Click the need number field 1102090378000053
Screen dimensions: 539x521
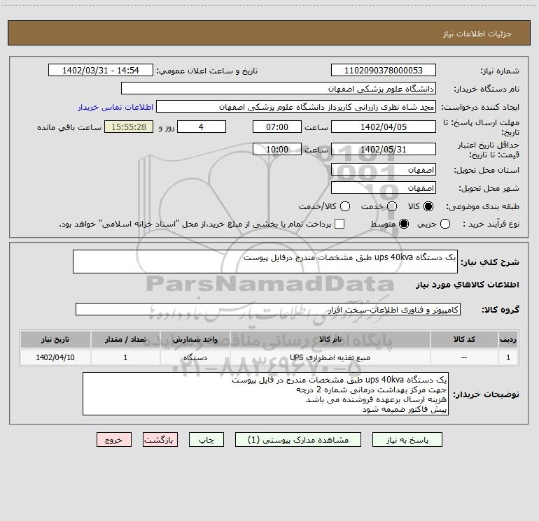384,71
